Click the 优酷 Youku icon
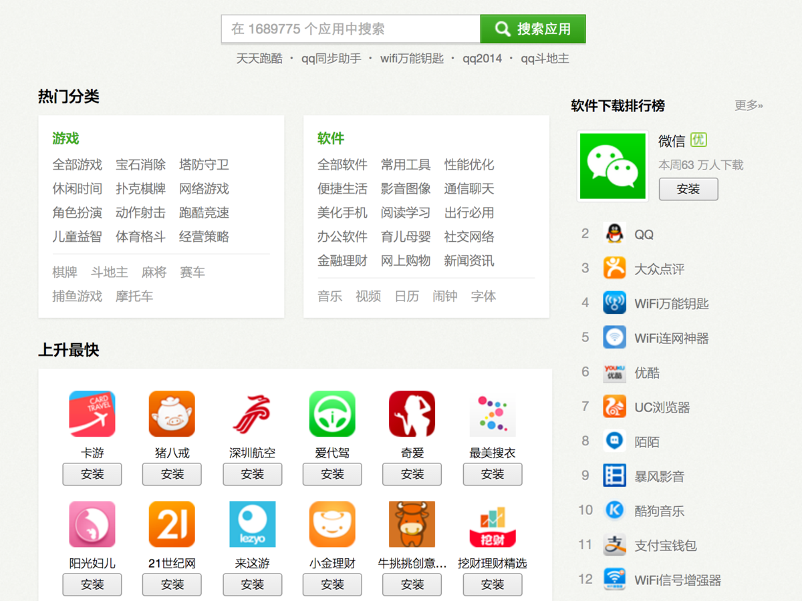Image resolution: width=802 pixels, height=601 pixels. [614, 373]
